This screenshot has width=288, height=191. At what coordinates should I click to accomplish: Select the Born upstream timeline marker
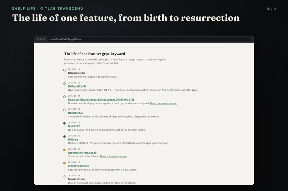pos(64,70)
